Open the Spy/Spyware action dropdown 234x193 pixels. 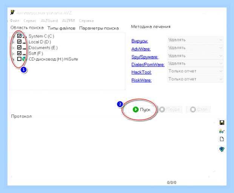click(x=196, y=56)
